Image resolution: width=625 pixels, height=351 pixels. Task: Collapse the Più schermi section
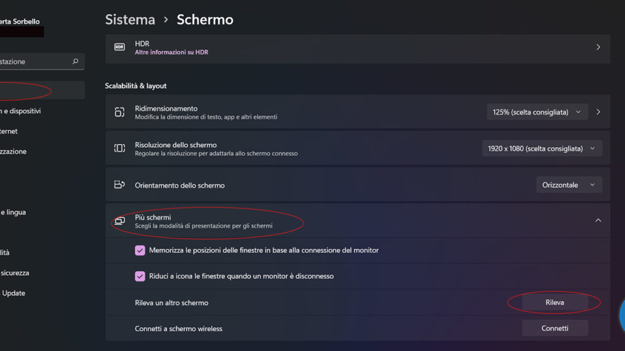tap(598, 220)
